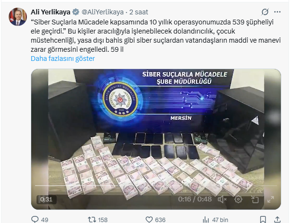Like the tweet via the heart icon
This screenshot has width=290, height=223.
coord(149,220)
